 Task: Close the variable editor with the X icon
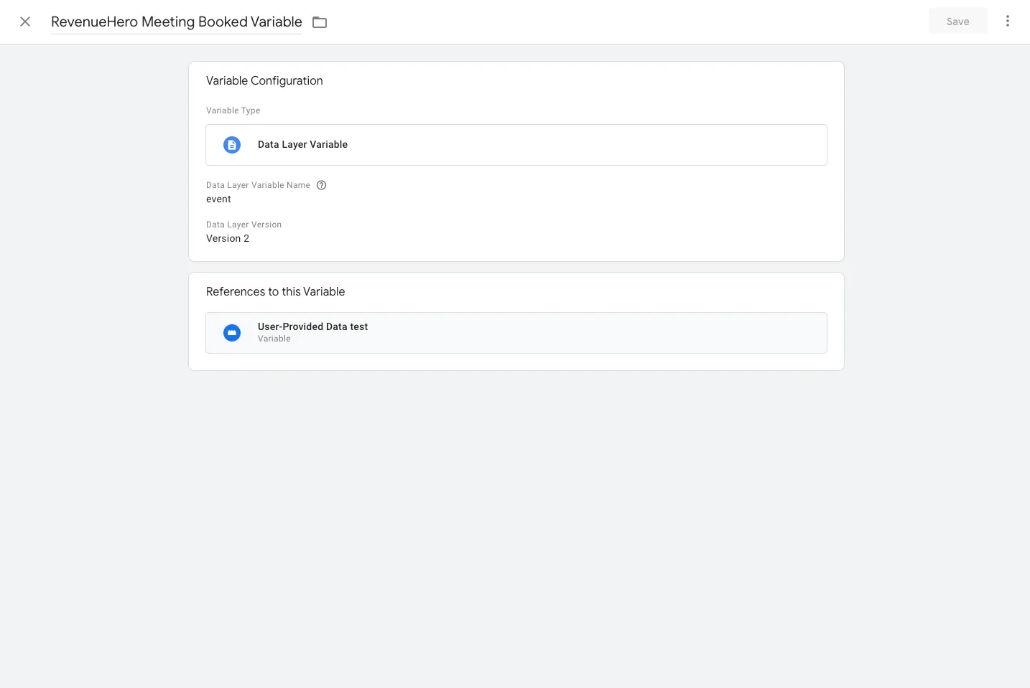[x=25, y=22]
